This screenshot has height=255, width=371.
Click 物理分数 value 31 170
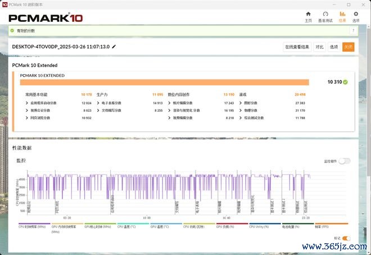coord(300,110)
